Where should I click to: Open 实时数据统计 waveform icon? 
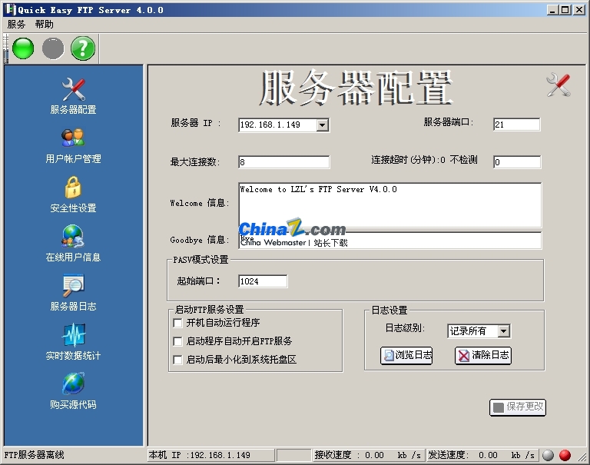click(74, 335)
